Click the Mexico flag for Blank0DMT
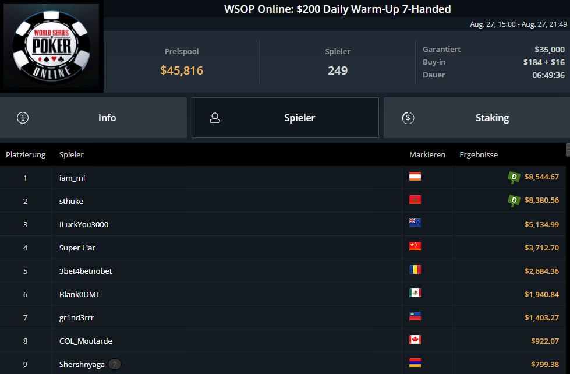 pyautogui.click(x=415, y=293)
